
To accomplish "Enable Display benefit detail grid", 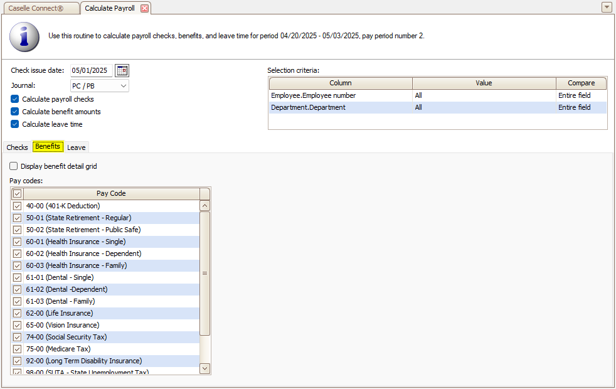I will pyautogui.click(x=13, y=166).
